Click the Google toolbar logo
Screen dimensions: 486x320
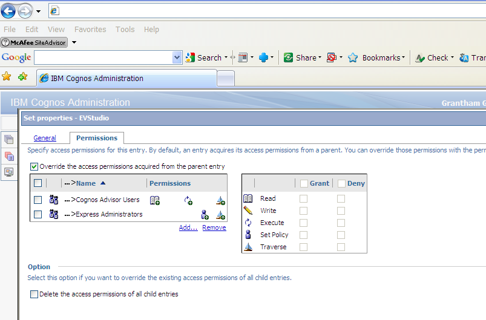click(x=16, y=57)
